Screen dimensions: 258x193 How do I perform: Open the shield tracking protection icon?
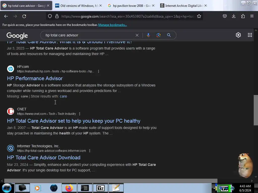click(x=50, y=16)
